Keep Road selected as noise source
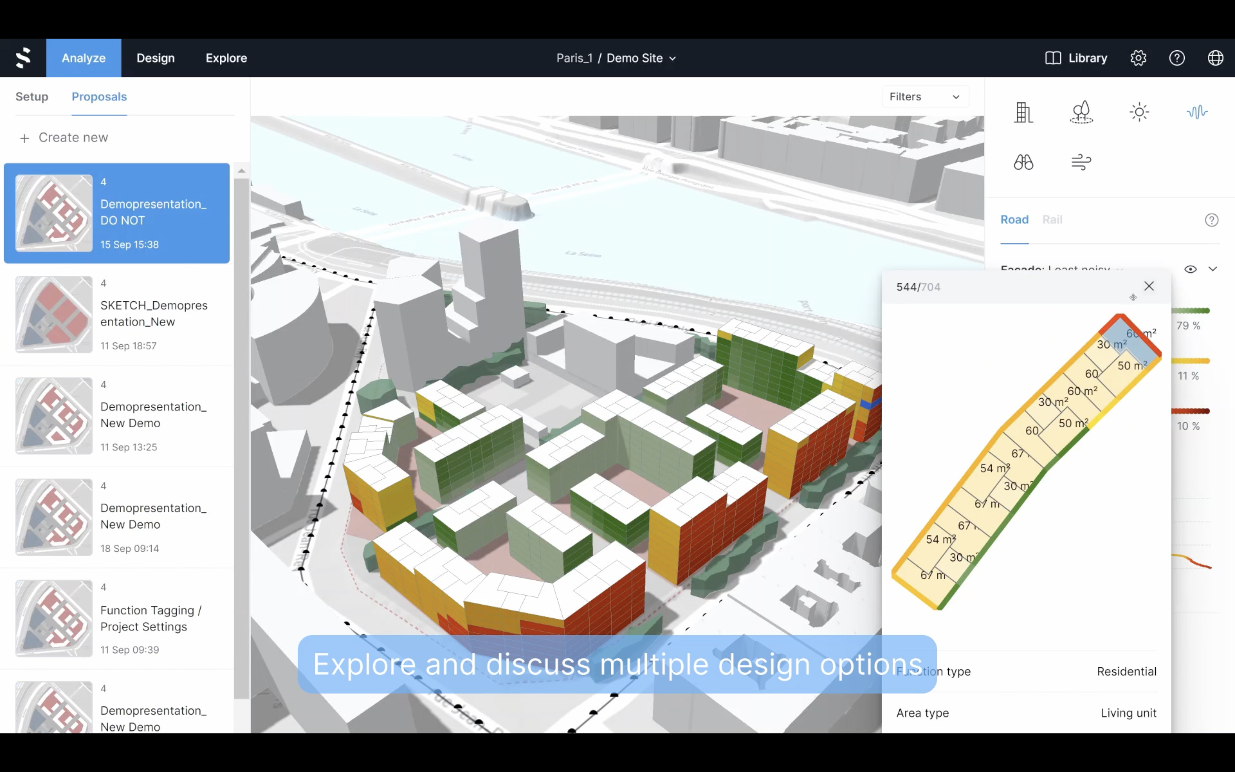Image resolution: width=1235 pixels, height=772 pixels. 1014,220
